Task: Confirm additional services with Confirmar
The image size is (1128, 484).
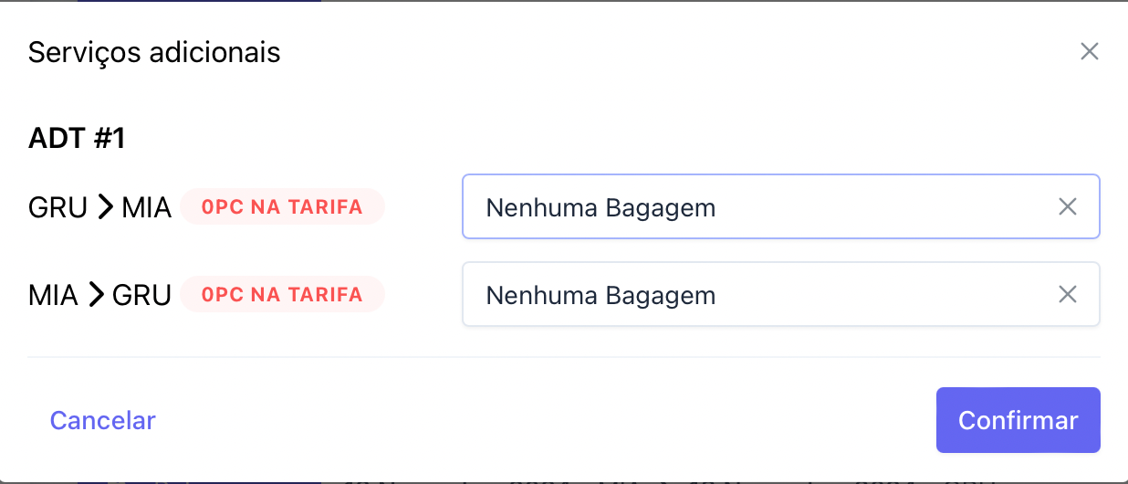Action: click(1018, 420)
